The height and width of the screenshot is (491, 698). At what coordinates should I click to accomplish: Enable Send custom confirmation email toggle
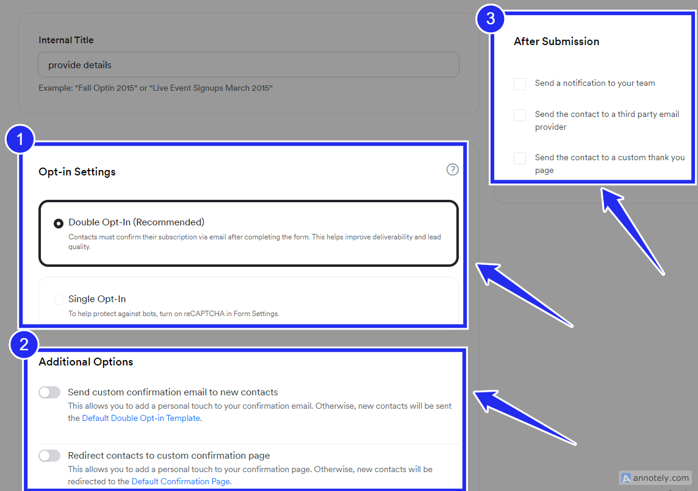[49, 392]
